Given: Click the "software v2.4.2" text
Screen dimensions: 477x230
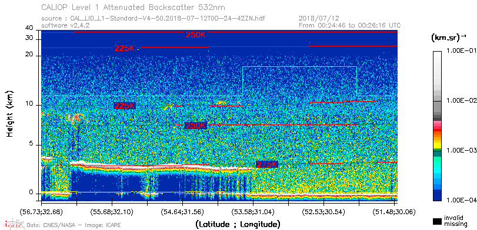Looking at the screenshot, I should [65, 25].
